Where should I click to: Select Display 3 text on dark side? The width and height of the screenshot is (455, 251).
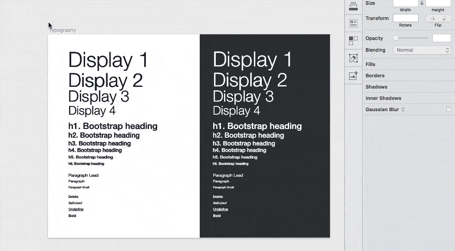(x=243, y=96)
